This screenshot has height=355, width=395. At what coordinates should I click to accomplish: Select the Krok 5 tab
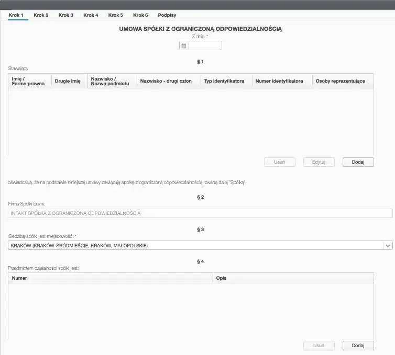click(115, 15)
